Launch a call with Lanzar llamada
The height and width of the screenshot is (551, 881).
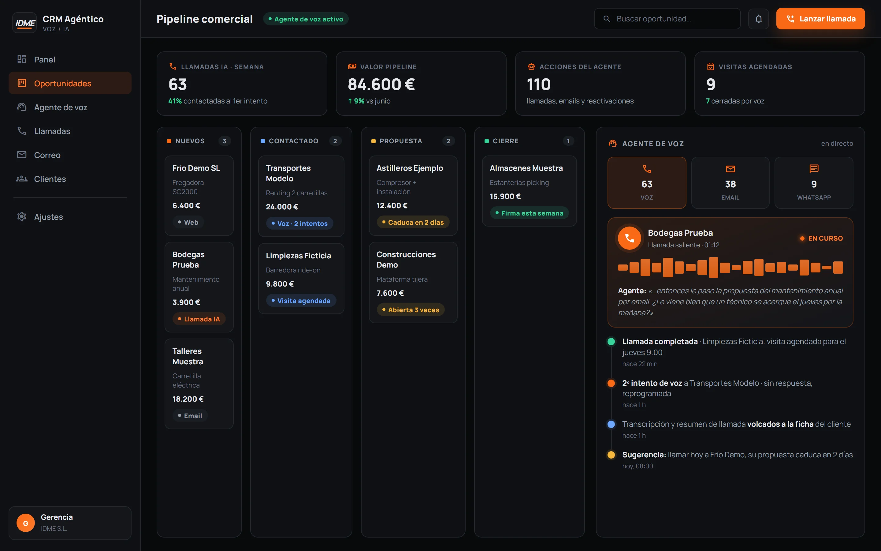tap(820, 19)
